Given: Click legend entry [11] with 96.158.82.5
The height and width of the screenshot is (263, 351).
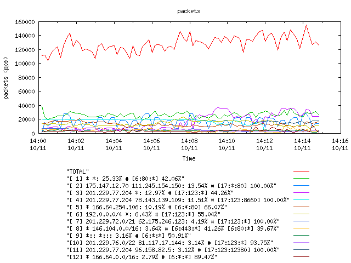Looking at the screenshot, I should 173,250.
